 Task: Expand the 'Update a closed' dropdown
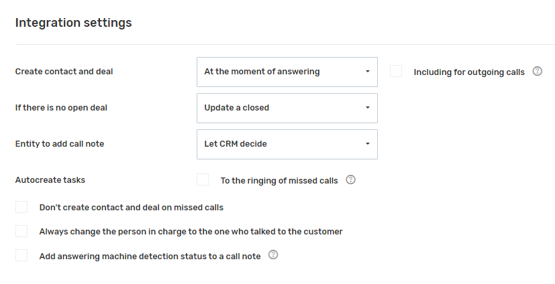287,108
